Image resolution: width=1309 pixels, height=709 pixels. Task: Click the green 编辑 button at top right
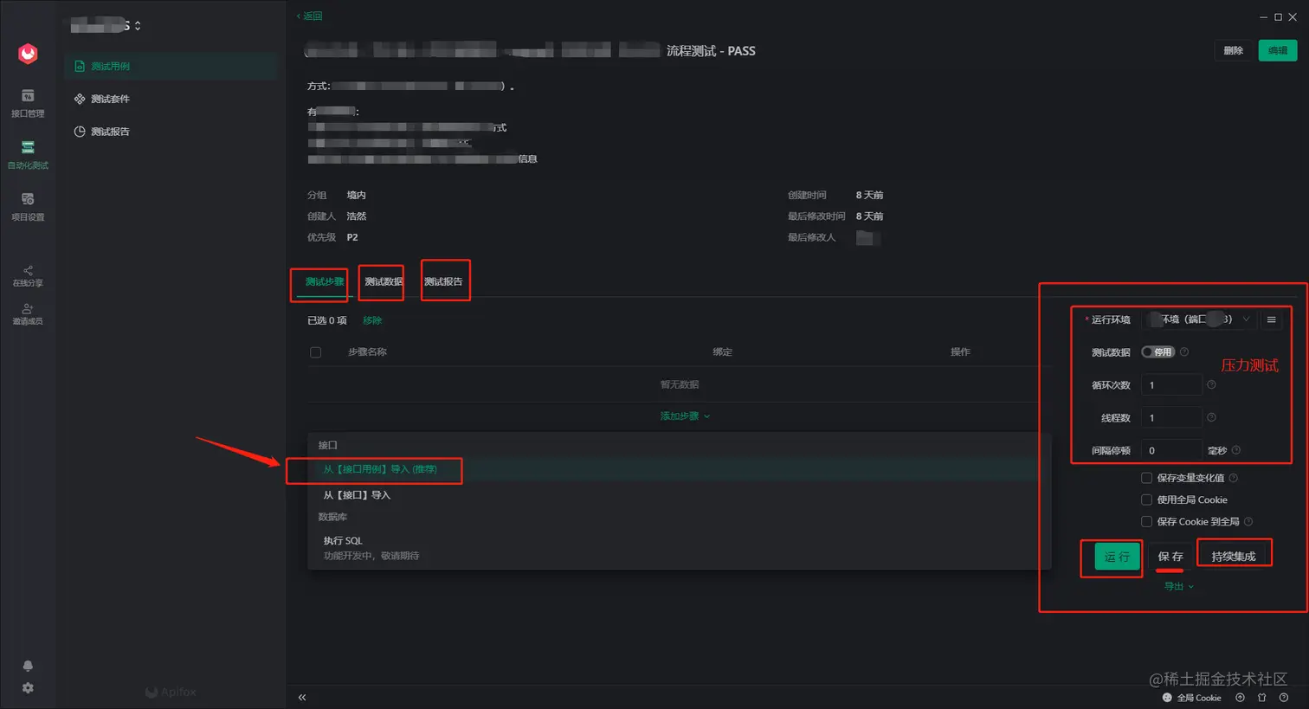point(1278,51)
